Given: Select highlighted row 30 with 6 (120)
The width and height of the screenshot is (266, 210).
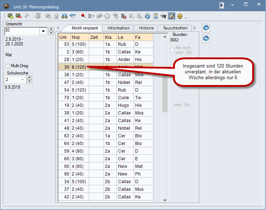Looking at the screenshot, I should click(x=106, y=67).
